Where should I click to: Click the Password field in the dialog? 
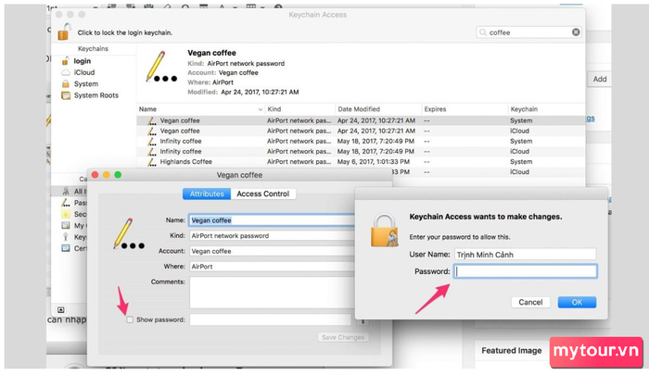coord(526,271)
